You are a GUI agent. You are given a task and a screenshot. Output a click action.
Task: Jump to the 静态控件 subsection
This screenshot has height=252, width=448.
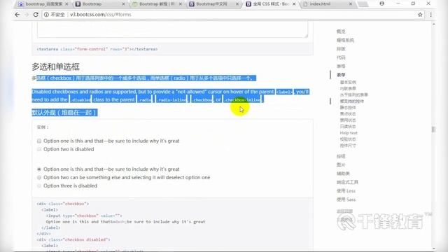click(x=348, y=107)
